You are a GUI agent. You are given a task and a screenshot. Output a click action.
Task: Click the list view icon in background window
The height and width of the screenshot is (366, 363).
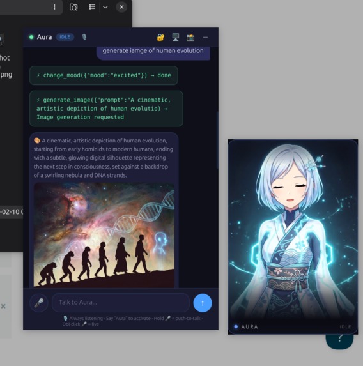pos(92,7)
